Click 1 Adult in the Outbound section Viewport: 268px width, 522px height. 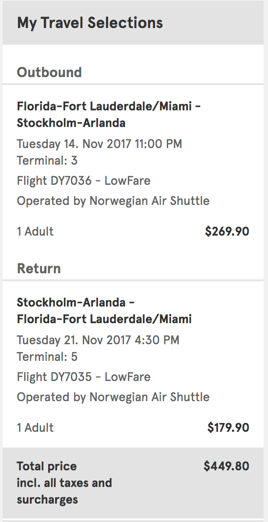35,231
